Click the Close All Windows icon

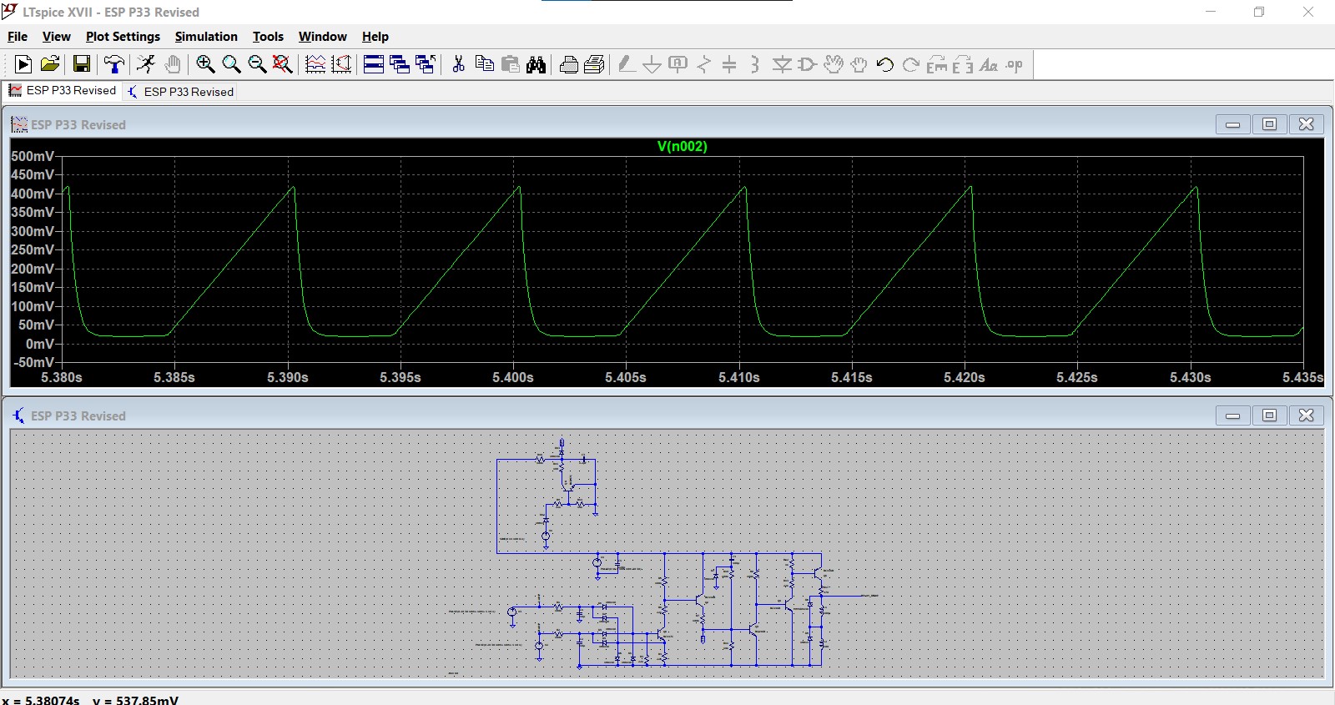click(426, 64)
